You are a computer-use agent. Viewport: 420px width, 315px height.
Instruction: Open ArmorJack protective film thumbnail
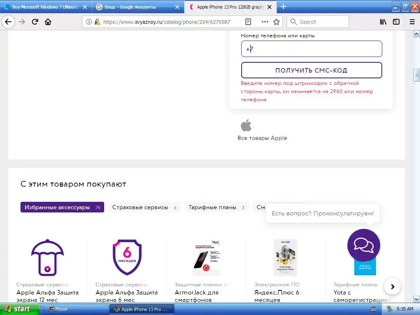pos(207,258)
